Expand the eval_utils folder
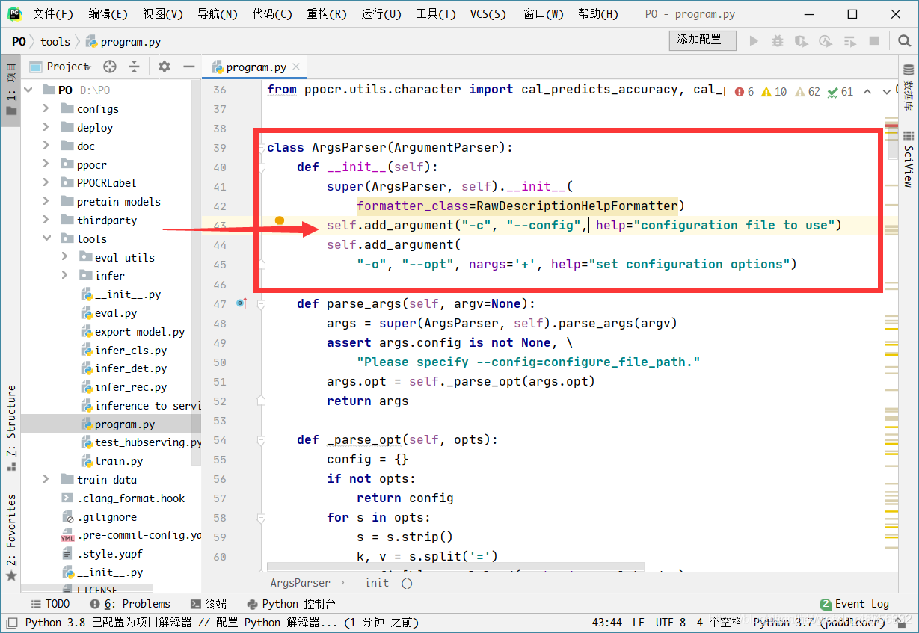The width and height of the screenshot is (919, 633). point(65,257)
